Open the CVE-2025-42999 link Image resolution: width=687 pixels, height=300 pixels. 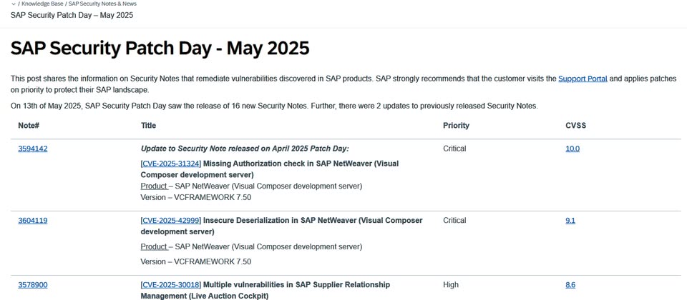pos(171,221)
